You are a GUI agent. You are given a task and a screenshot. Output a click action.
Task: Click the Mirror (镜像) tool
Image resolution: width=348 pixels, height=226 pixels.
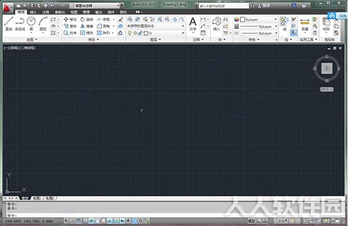pyautogui.click(x=87, y=26)
